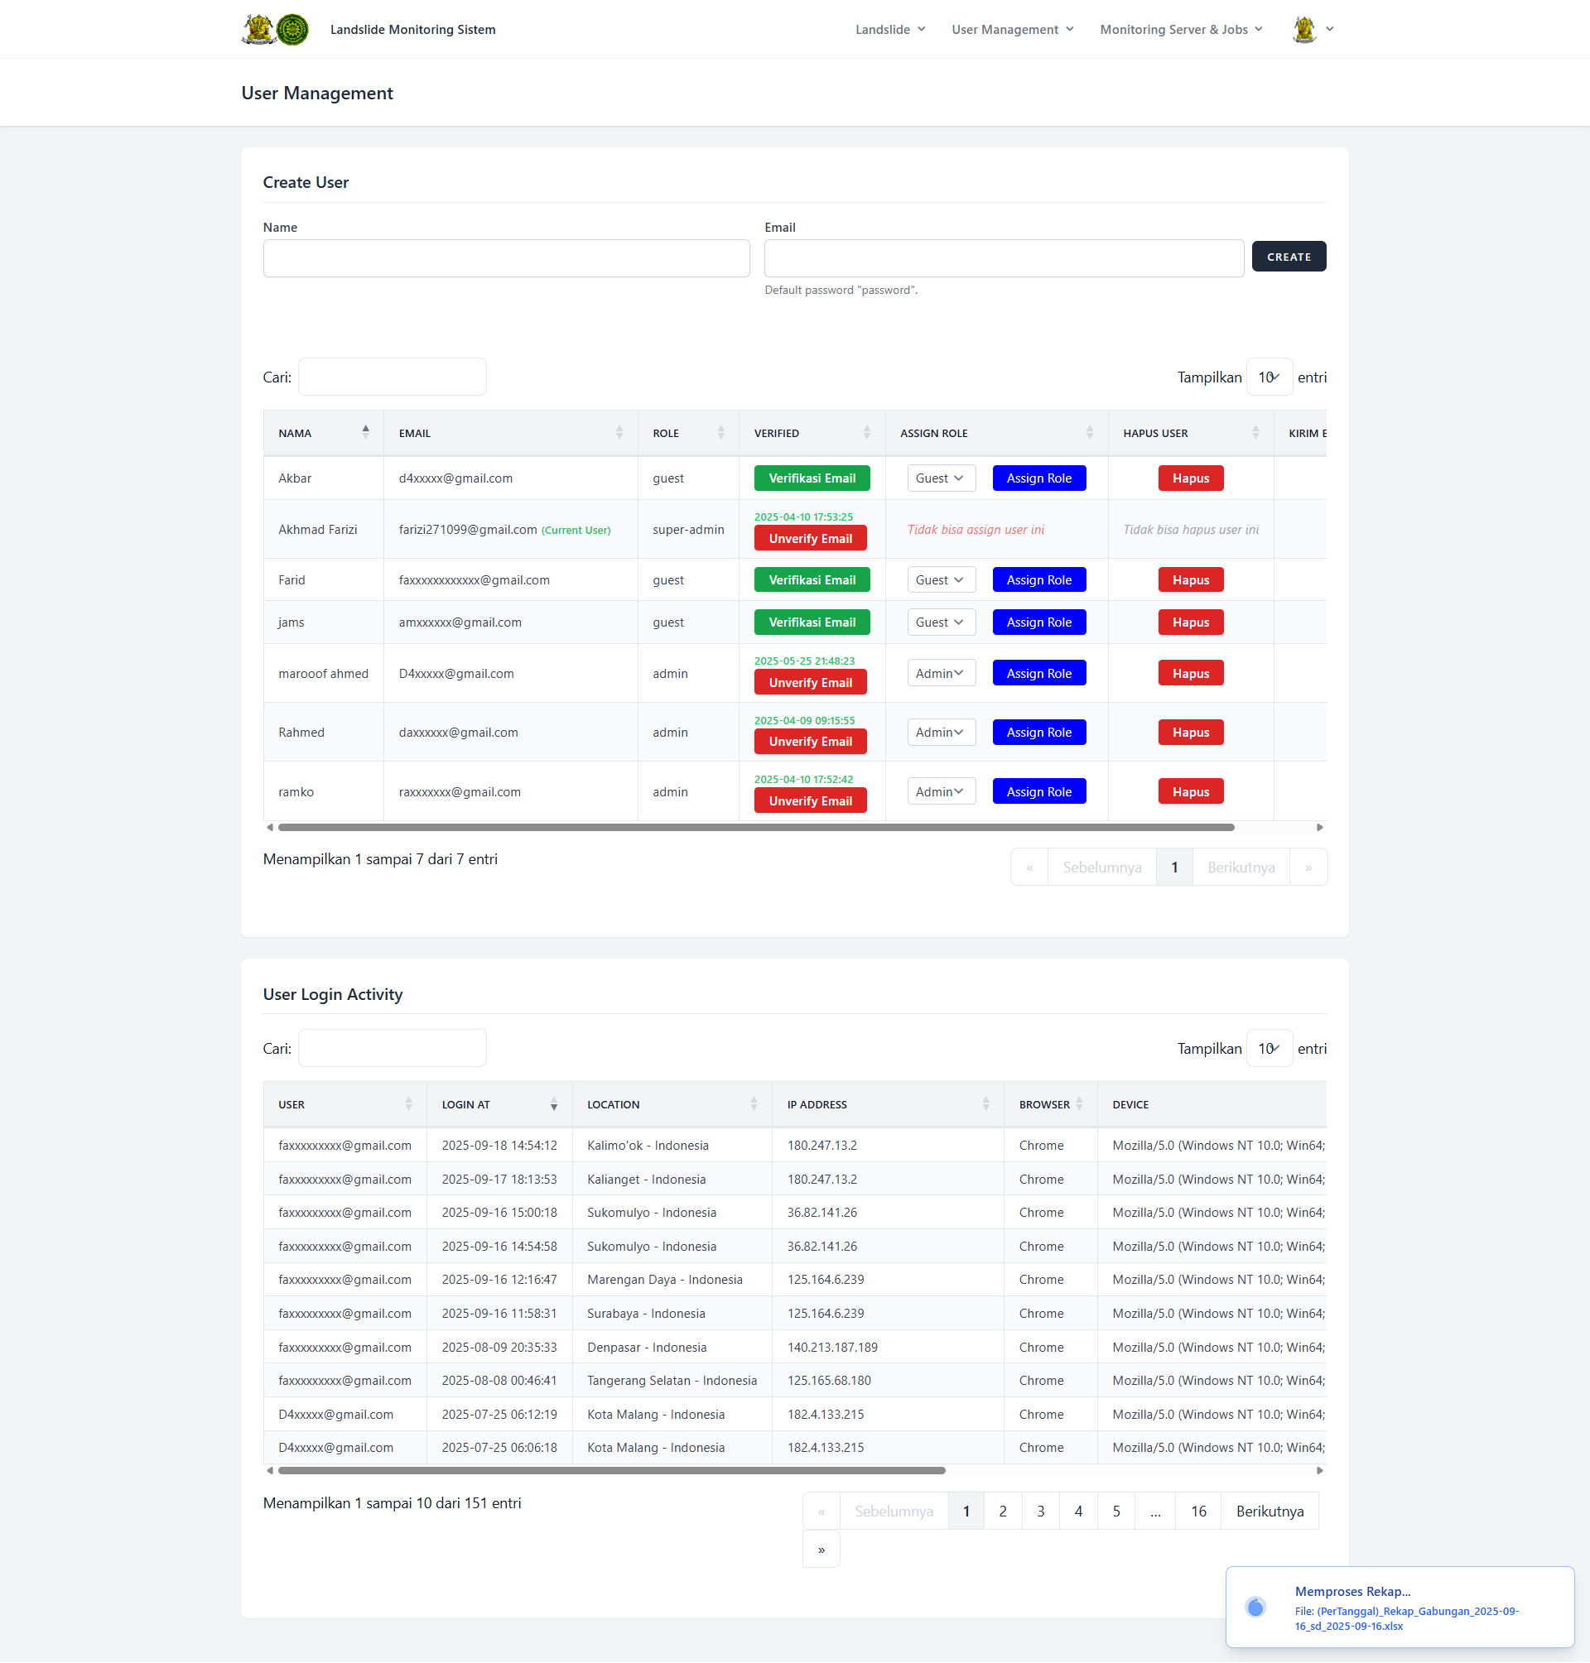Sort login activity by Login At
Viewport: 1590px width, 1663px height.
click(553, 1105)
